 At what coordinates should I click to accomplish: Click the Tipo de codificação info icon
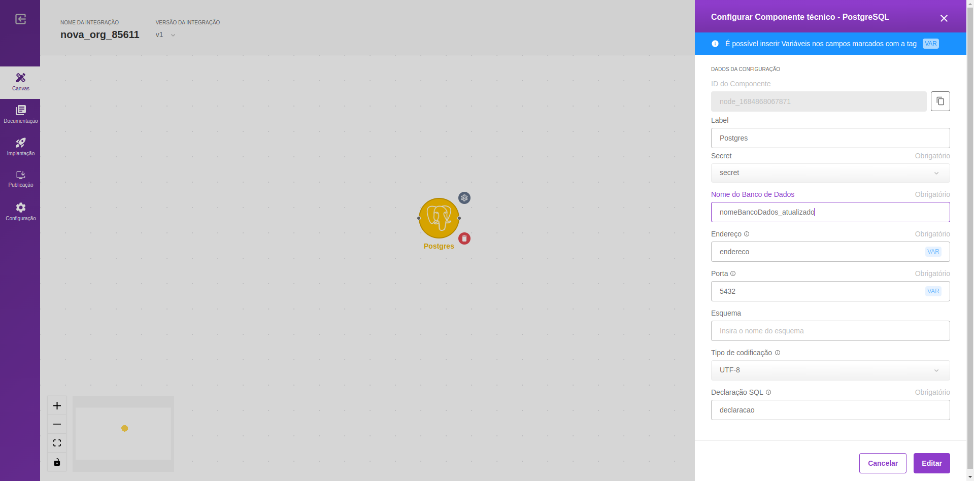[778, 353]
